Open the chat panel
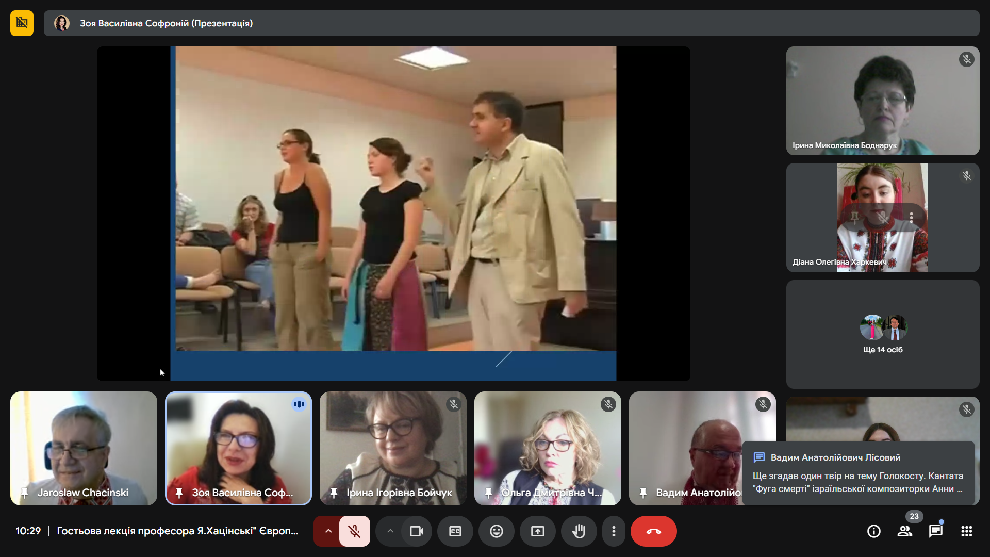 (x=936, y=531)
